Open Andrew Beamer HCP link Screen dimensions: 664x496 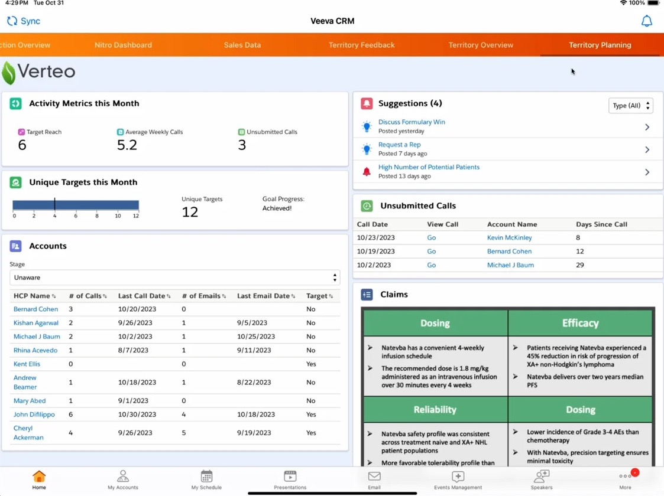coord(25,382)
